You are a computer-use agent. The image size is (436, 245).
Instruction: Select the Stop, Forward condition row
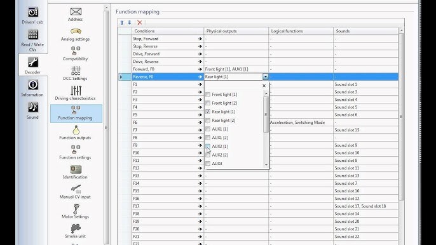168,39
